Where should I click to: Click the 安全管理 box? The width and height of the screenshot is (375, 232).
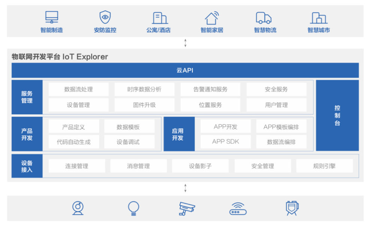(x=263, y=166)
